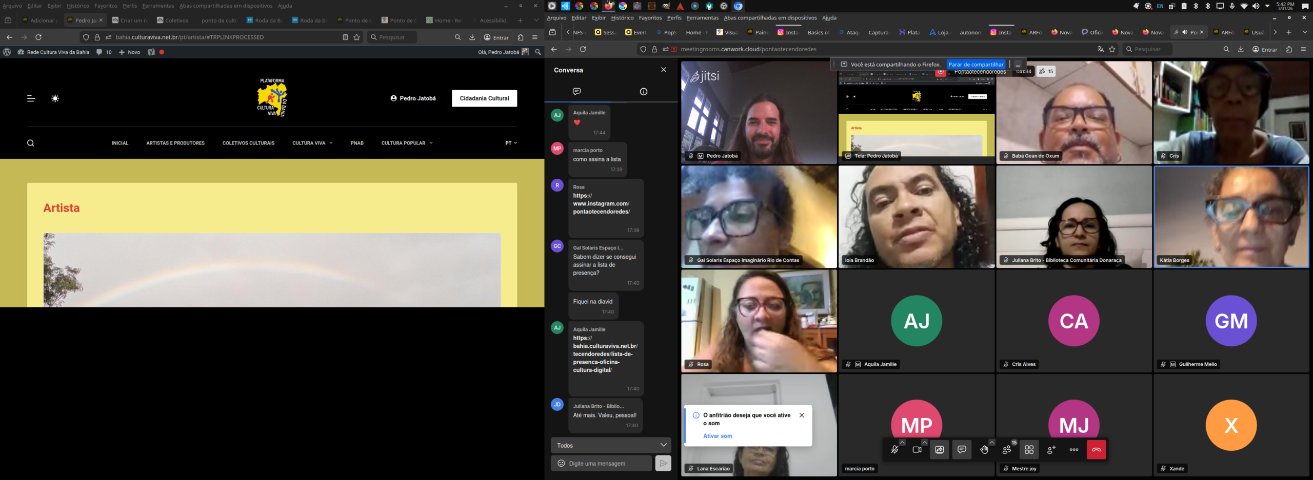The image size is (1313, 480).
Task: Toggle tile view layout button
Action: point(1029,450)
